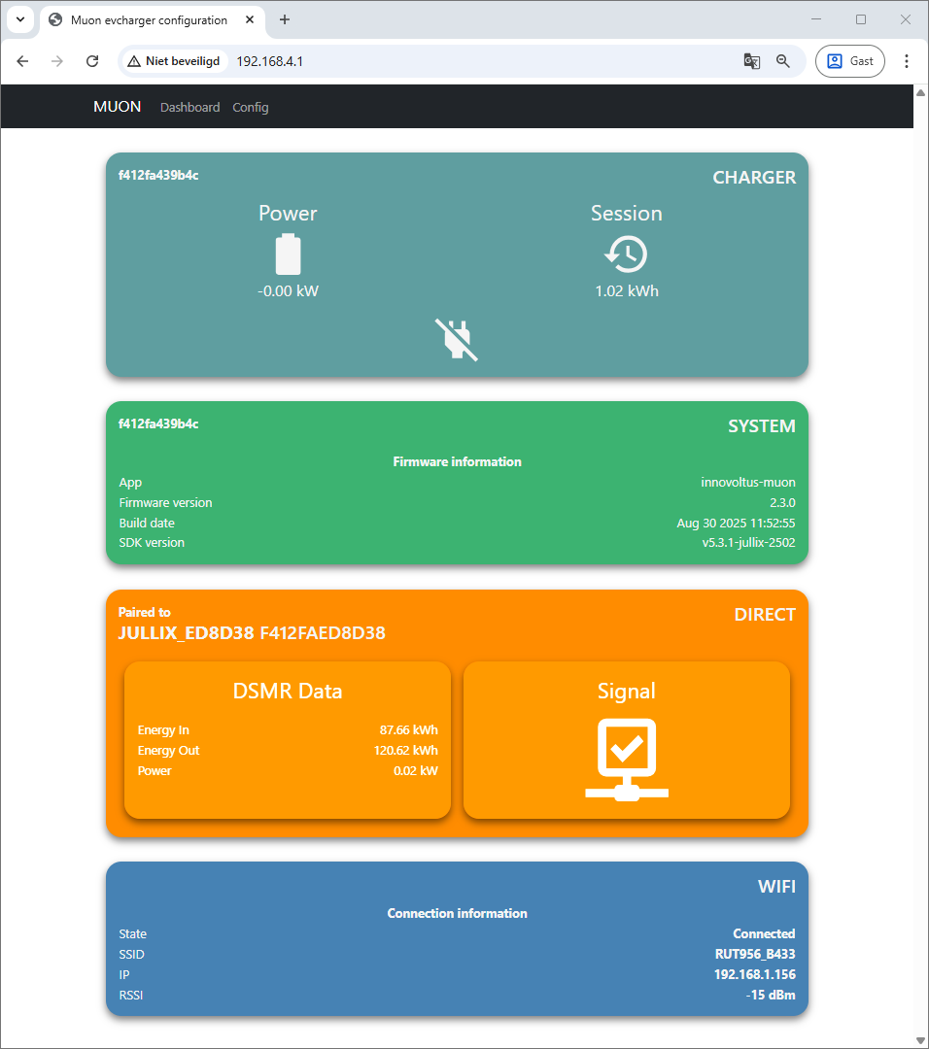929x1049 pixels.
Task: Open a new browser tab
Action: (285, 19)
